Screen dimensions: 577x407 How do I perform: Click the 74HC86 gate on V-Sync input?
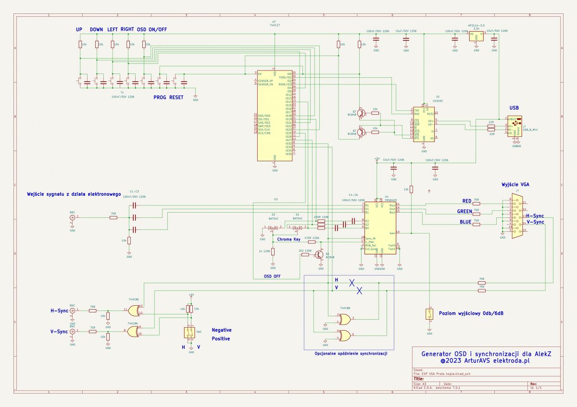[x=133, y=333]
